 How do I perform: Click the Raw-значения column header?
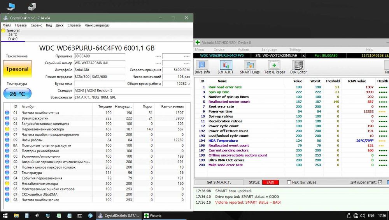(x=172, y=106)
